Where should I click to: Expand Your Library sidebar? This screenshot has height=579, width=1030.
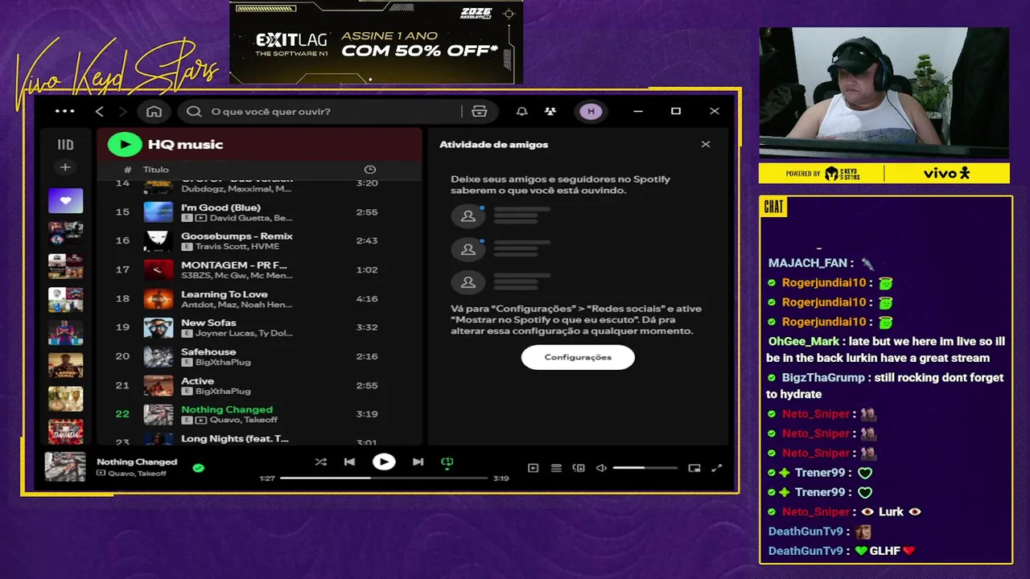65,145
